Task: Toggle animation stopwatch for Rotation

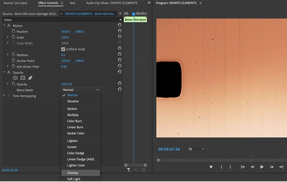Action: tap(13, 55)
